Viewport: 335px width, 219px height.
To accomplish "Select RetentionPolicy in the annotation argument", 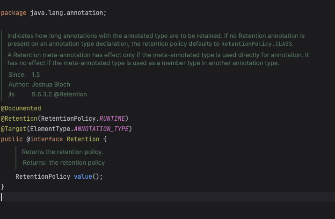I will tap(68, 118).
